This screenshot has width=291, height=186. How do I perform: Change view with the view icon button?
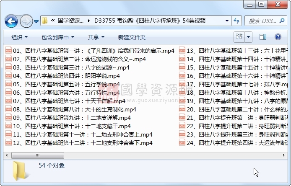pos(239,37)
